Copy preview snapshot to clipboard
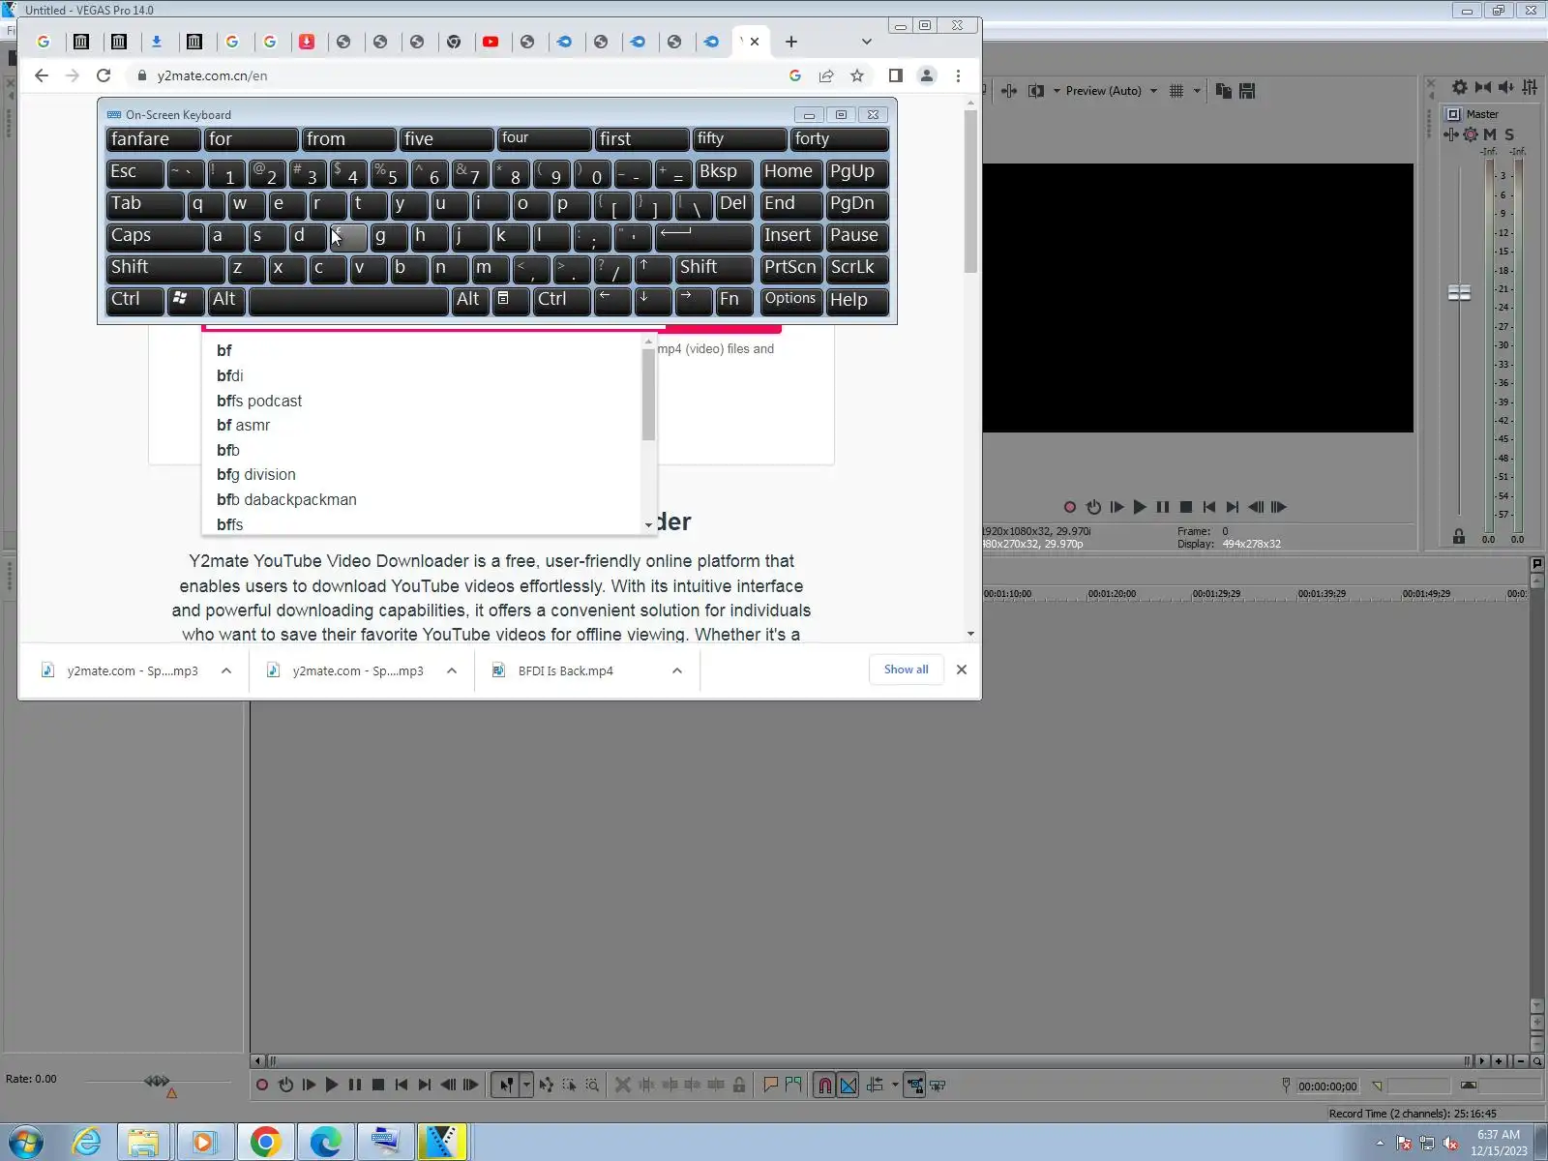 click(1224, 91)
